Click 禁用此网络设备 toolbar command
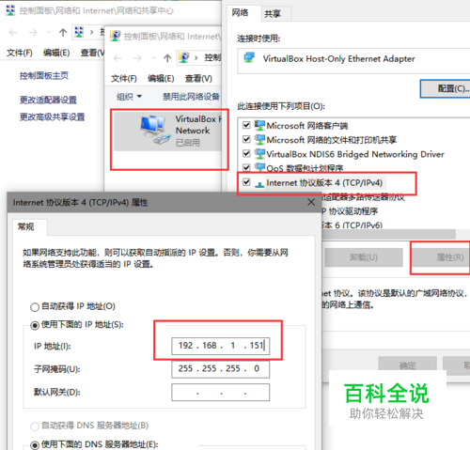 (191, 97)
